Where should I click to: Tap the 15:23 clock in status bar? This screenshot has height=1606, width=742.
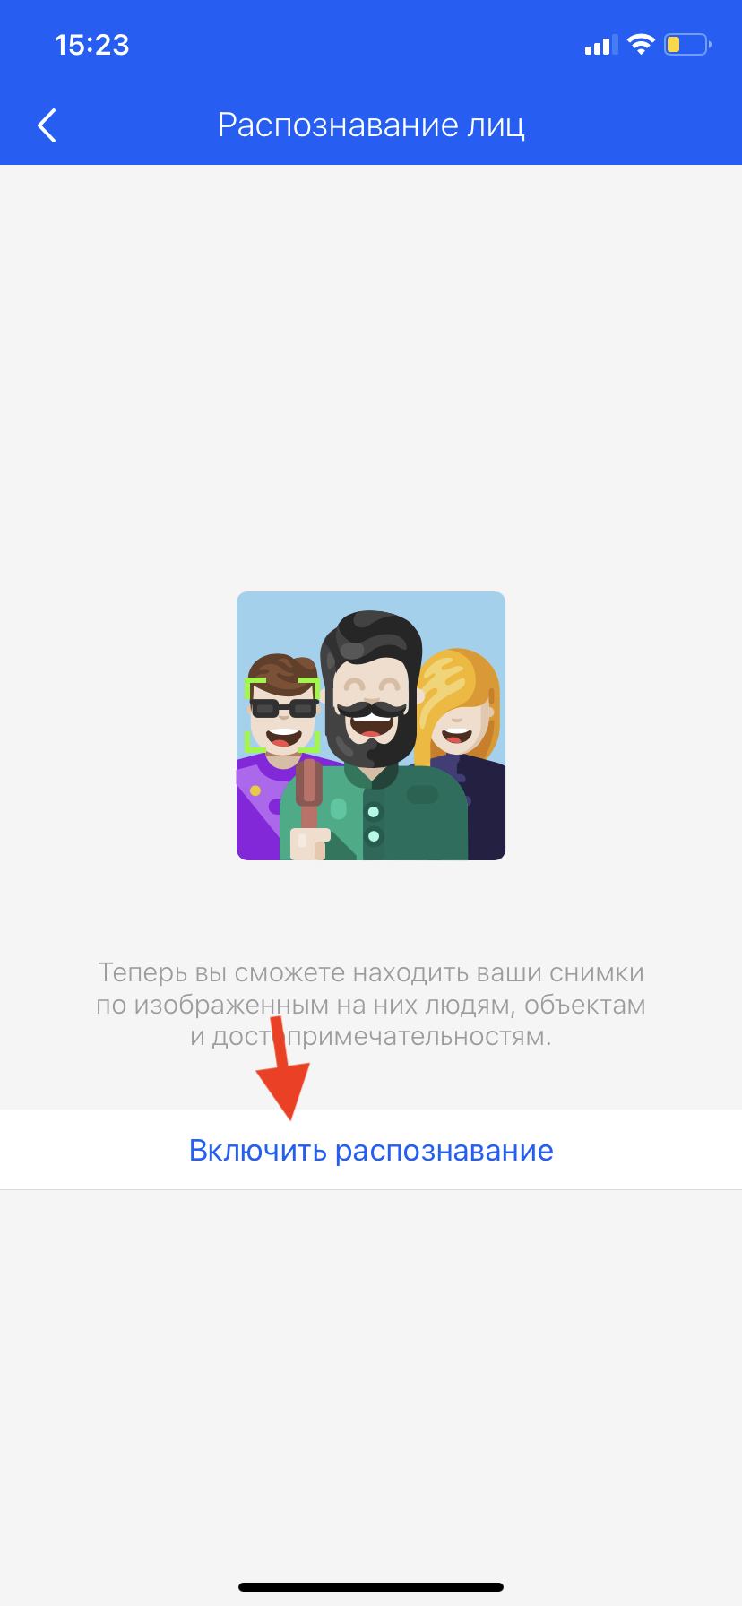pyautogui.click(x=91, y=45)
